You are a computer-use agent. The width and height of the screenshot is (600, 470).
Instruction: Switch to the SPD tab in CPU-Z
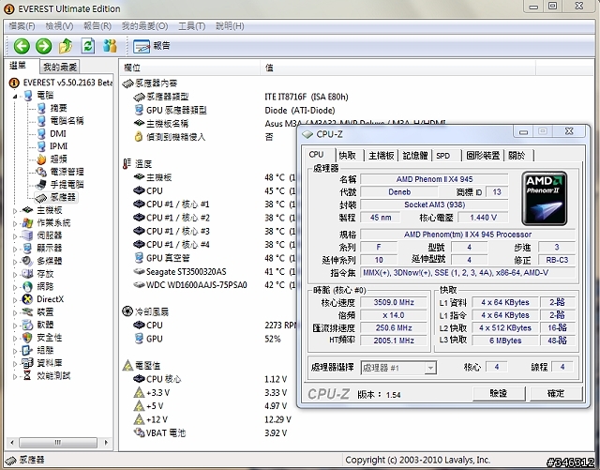pos(443,156)
